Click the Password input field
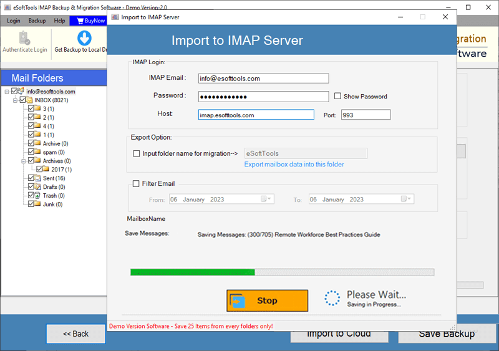 (263, 97)
